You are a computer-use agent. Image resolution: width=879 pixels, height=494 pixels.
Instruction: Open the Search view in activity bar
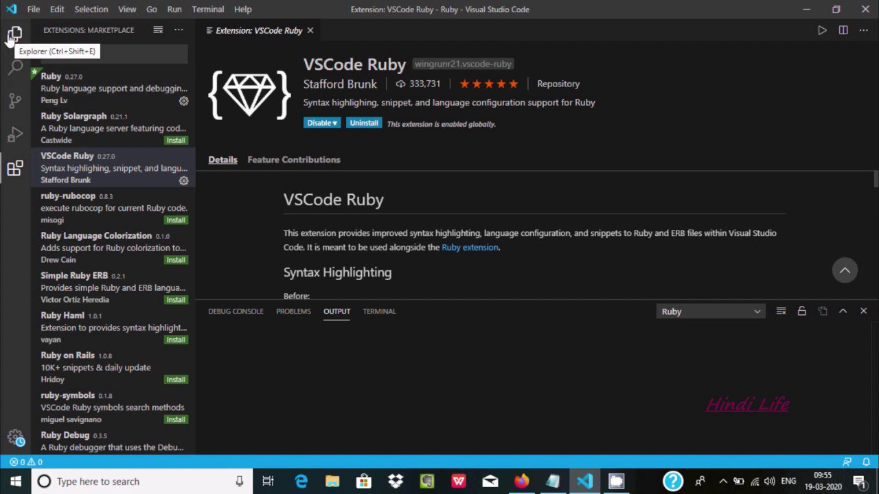tap(15, 67)
